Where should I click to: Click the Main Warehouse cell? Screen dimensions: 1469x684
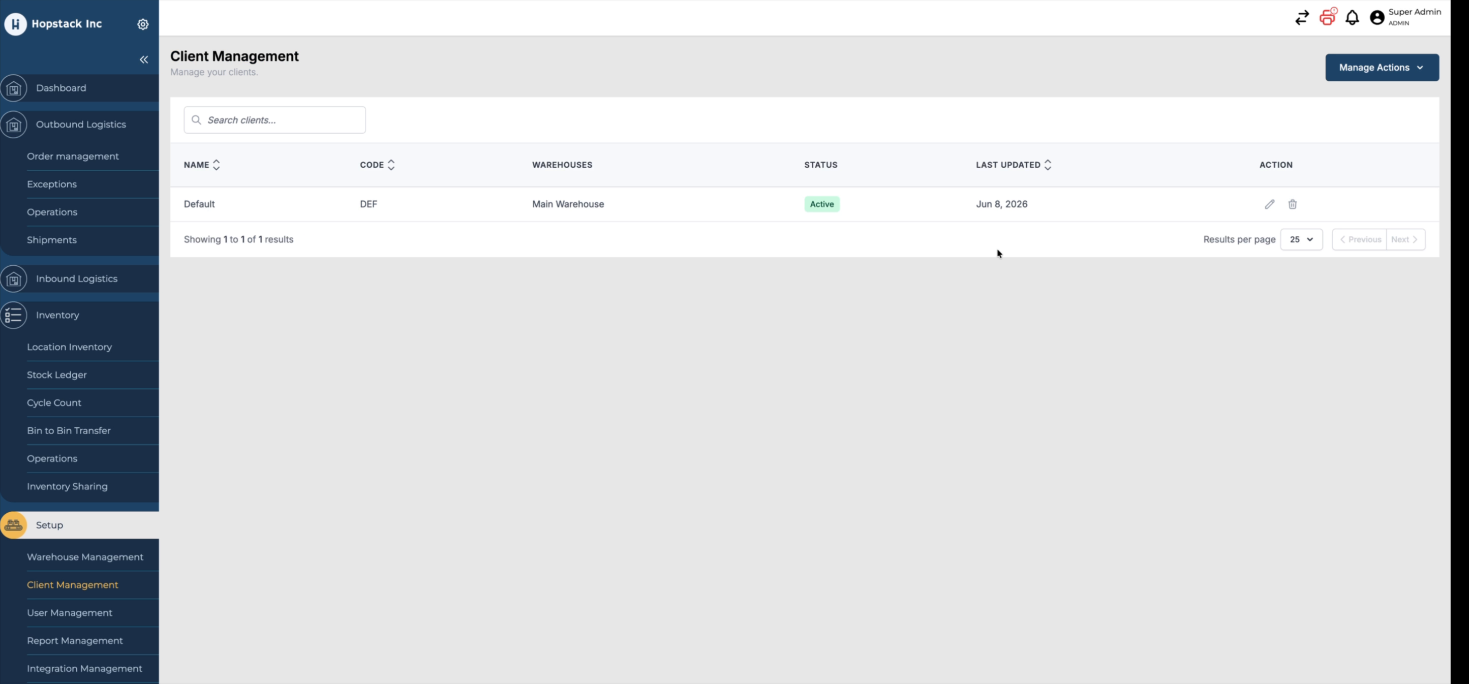pos(568,204)
